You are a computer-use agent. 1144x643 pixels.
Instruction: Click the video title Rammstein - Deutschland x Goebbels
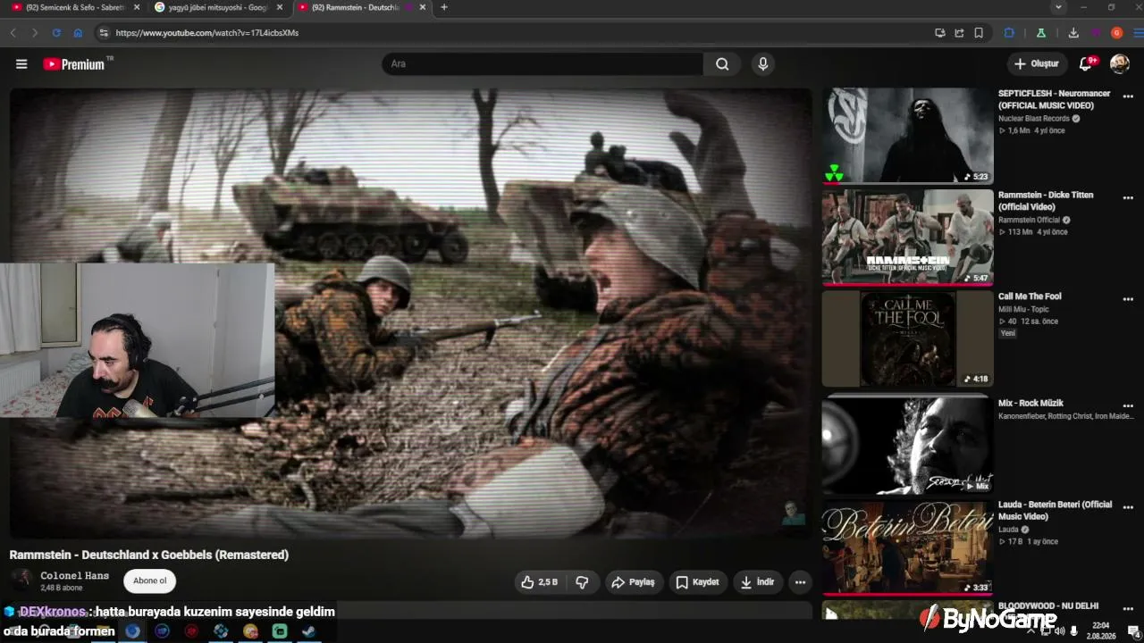point(149,555)
